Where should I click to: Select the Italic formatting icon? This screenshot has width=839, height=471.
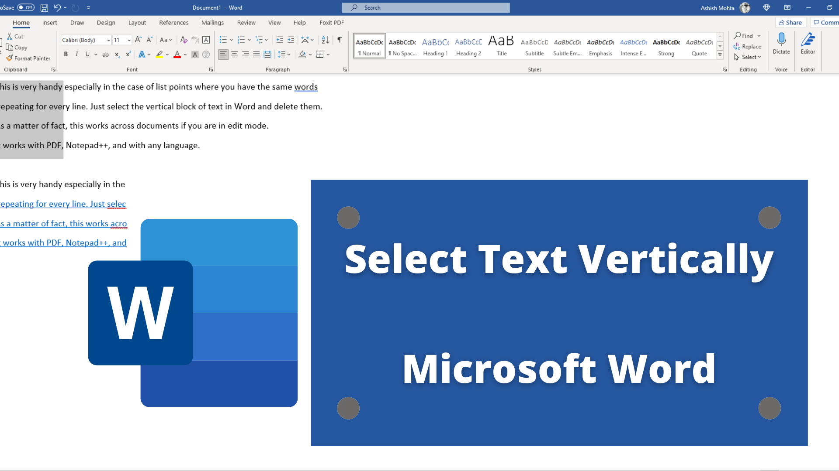coord(76,54)
